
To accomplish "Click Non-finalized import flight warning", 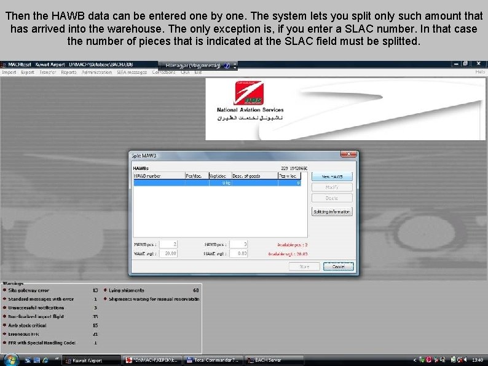I will click(x=36, y=316).
